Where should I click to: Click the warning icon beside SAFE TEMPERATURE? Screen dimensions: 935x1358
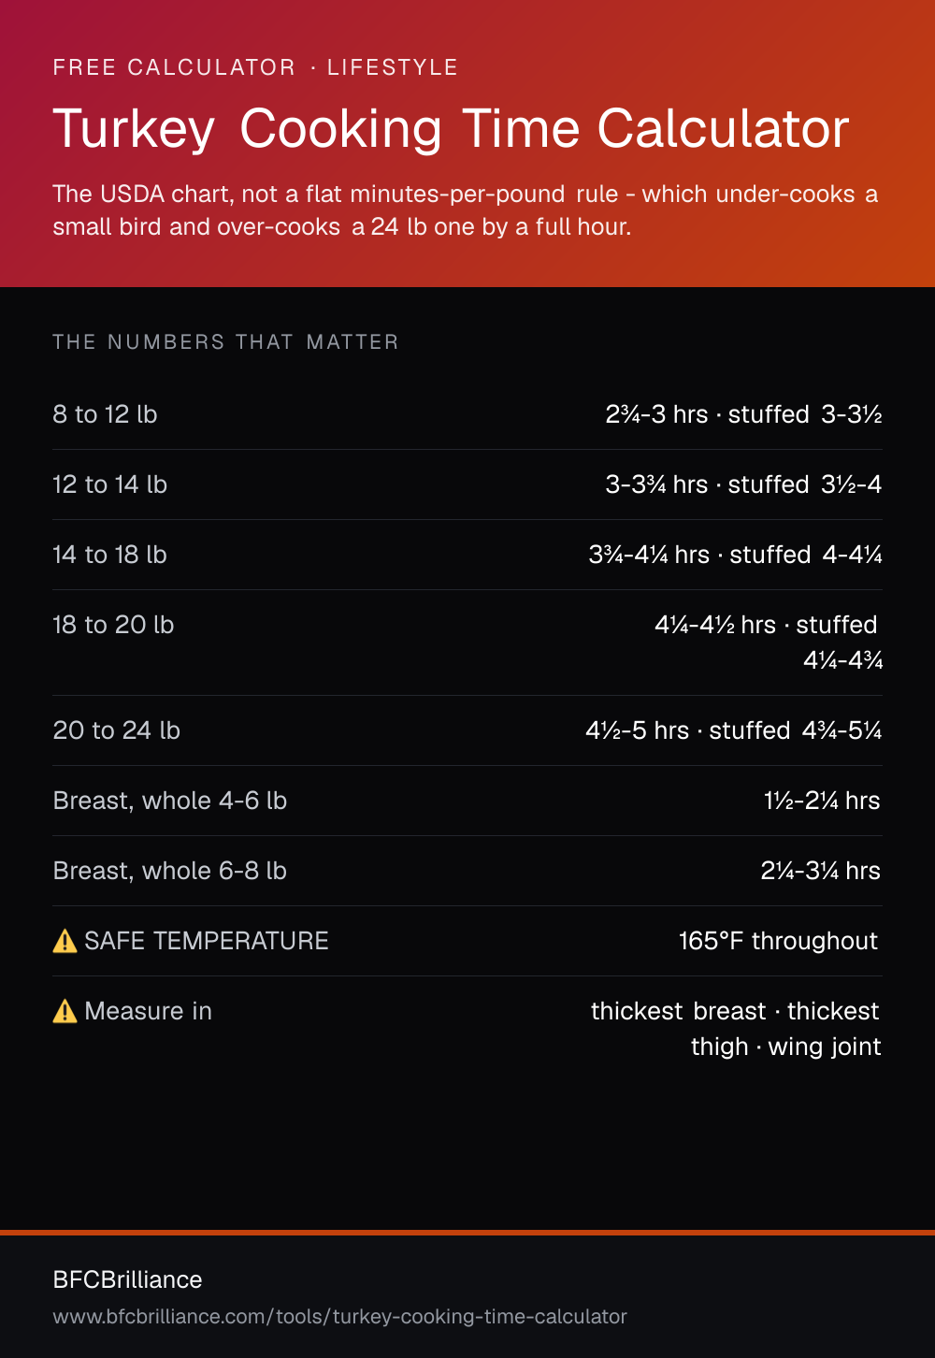pos(65,941)
